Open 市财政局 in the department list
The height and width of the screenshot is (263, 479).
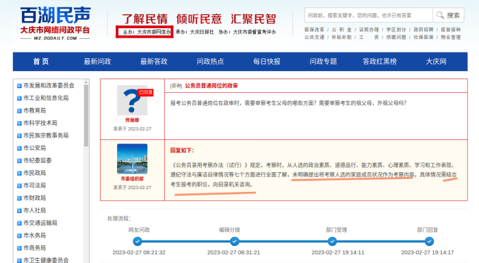pos(34,198)
